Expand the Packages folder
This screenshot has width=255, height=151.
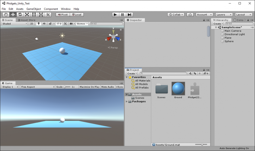[127, 101]
